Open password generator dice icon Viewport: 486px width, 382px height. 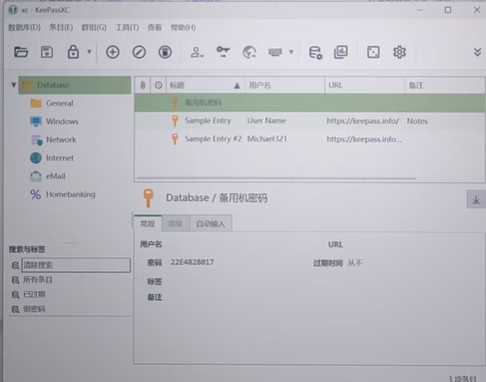point(373,52)
